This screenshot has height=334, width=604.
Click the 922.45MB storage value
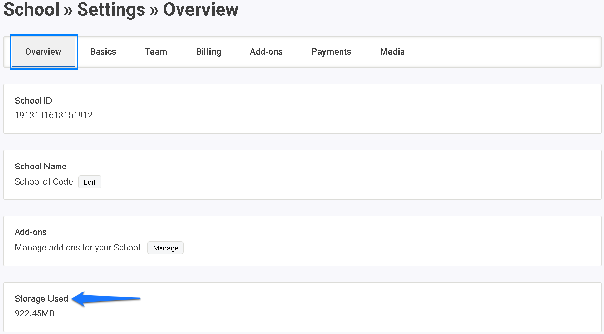35,313
